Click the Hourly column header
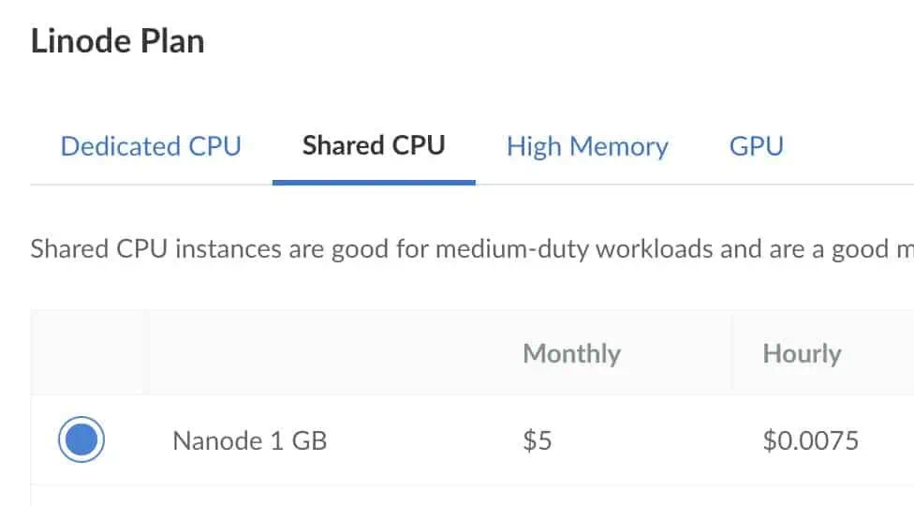914x506 pixels. coord(802,353)
